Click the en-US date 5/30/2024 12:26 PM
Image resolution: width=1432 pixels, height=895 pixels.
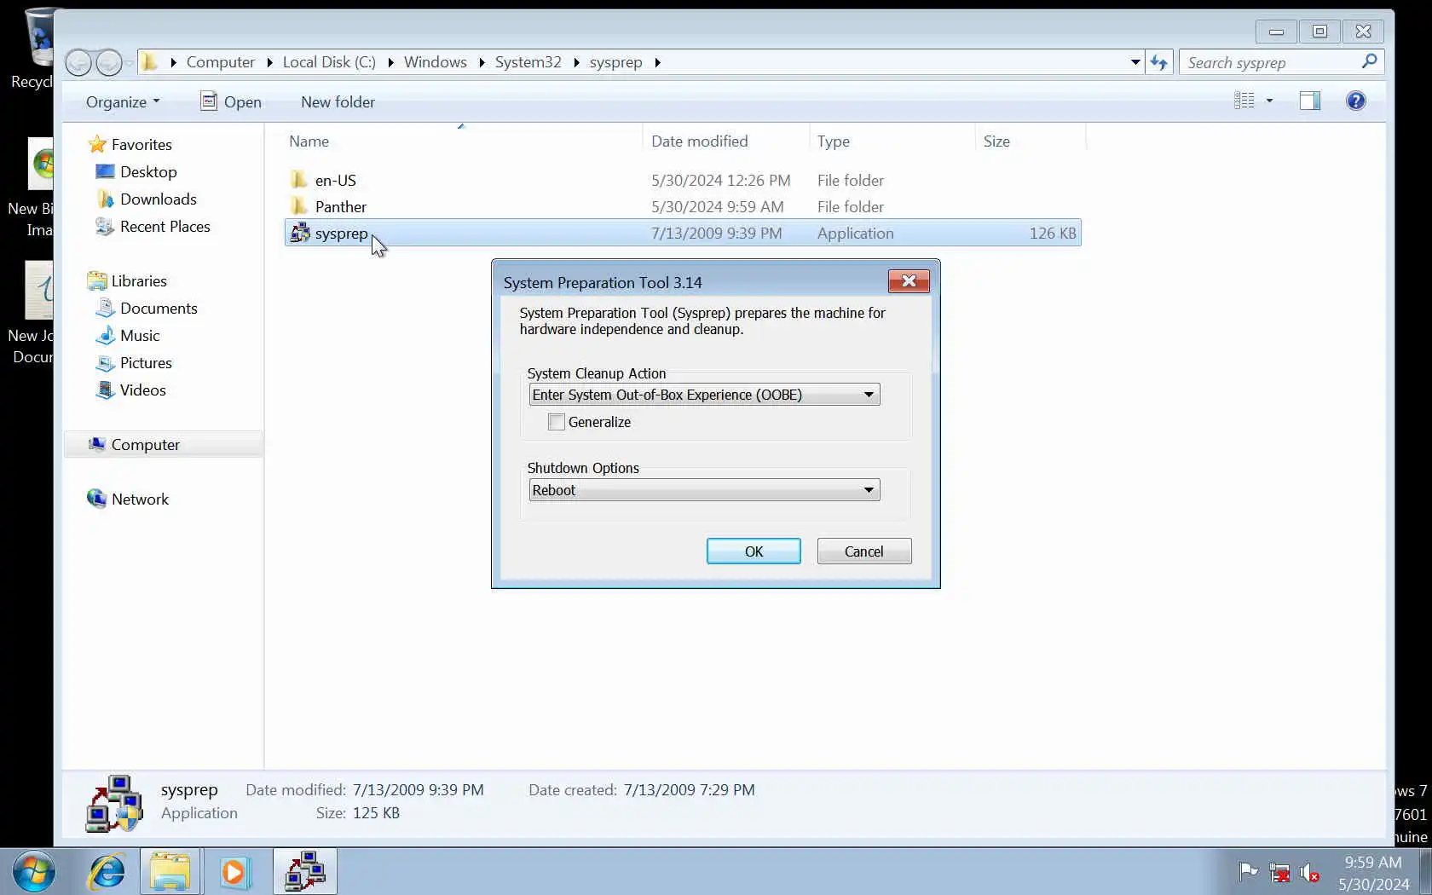point(721,180)
